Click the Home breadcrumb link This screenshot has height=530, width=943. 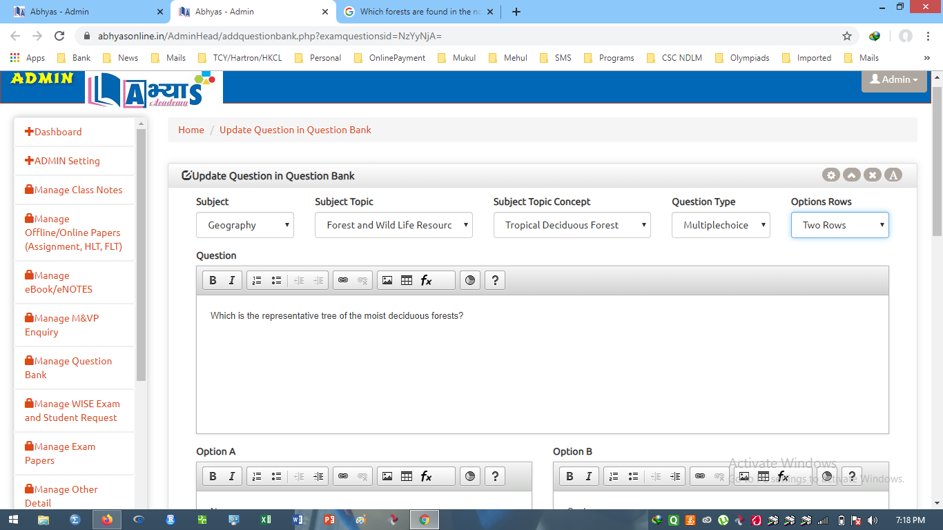coord(191,130)
